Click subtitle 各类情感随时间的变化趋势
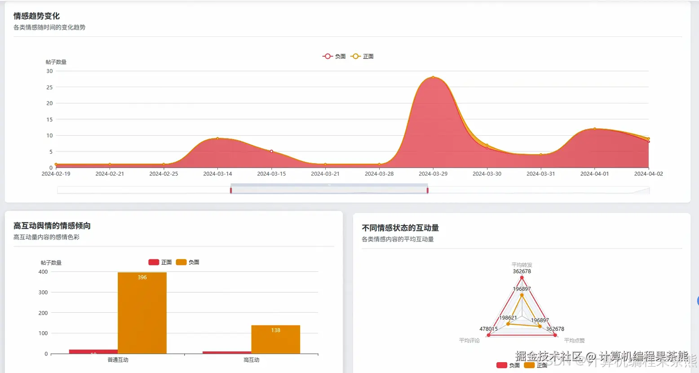Image resolution: width=699 pixels, height=373 pixels. tap(49, 27)
